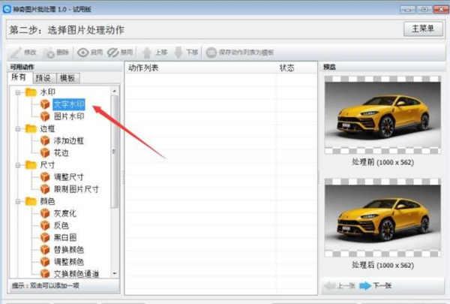Select the 限制图片尺寸 tree label
This screenshot has width=450, height=304.
76,189
